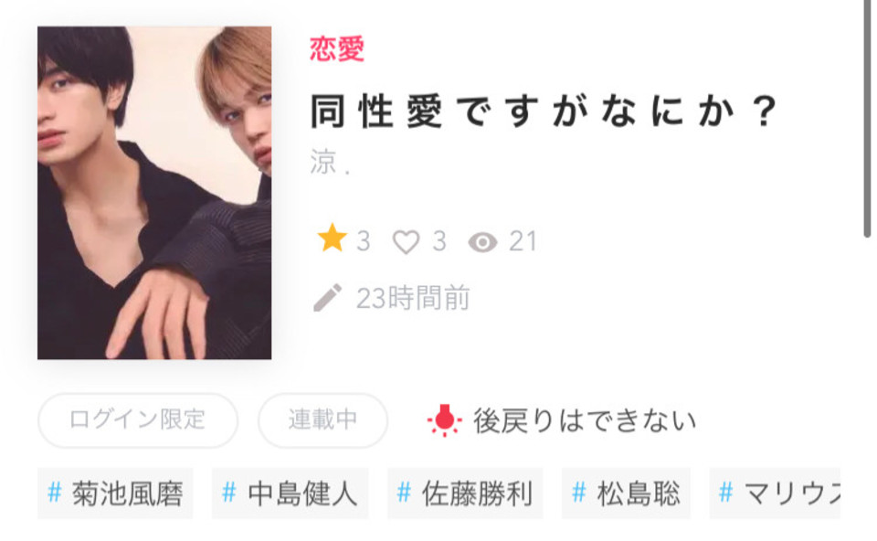Select the 松島聡 hashtag
The image size is (877, 541).
627,493
